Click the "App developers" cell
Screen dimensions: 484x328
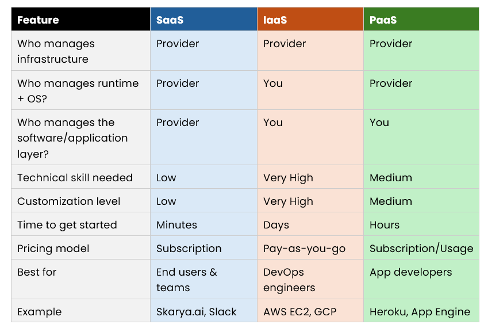410,272
